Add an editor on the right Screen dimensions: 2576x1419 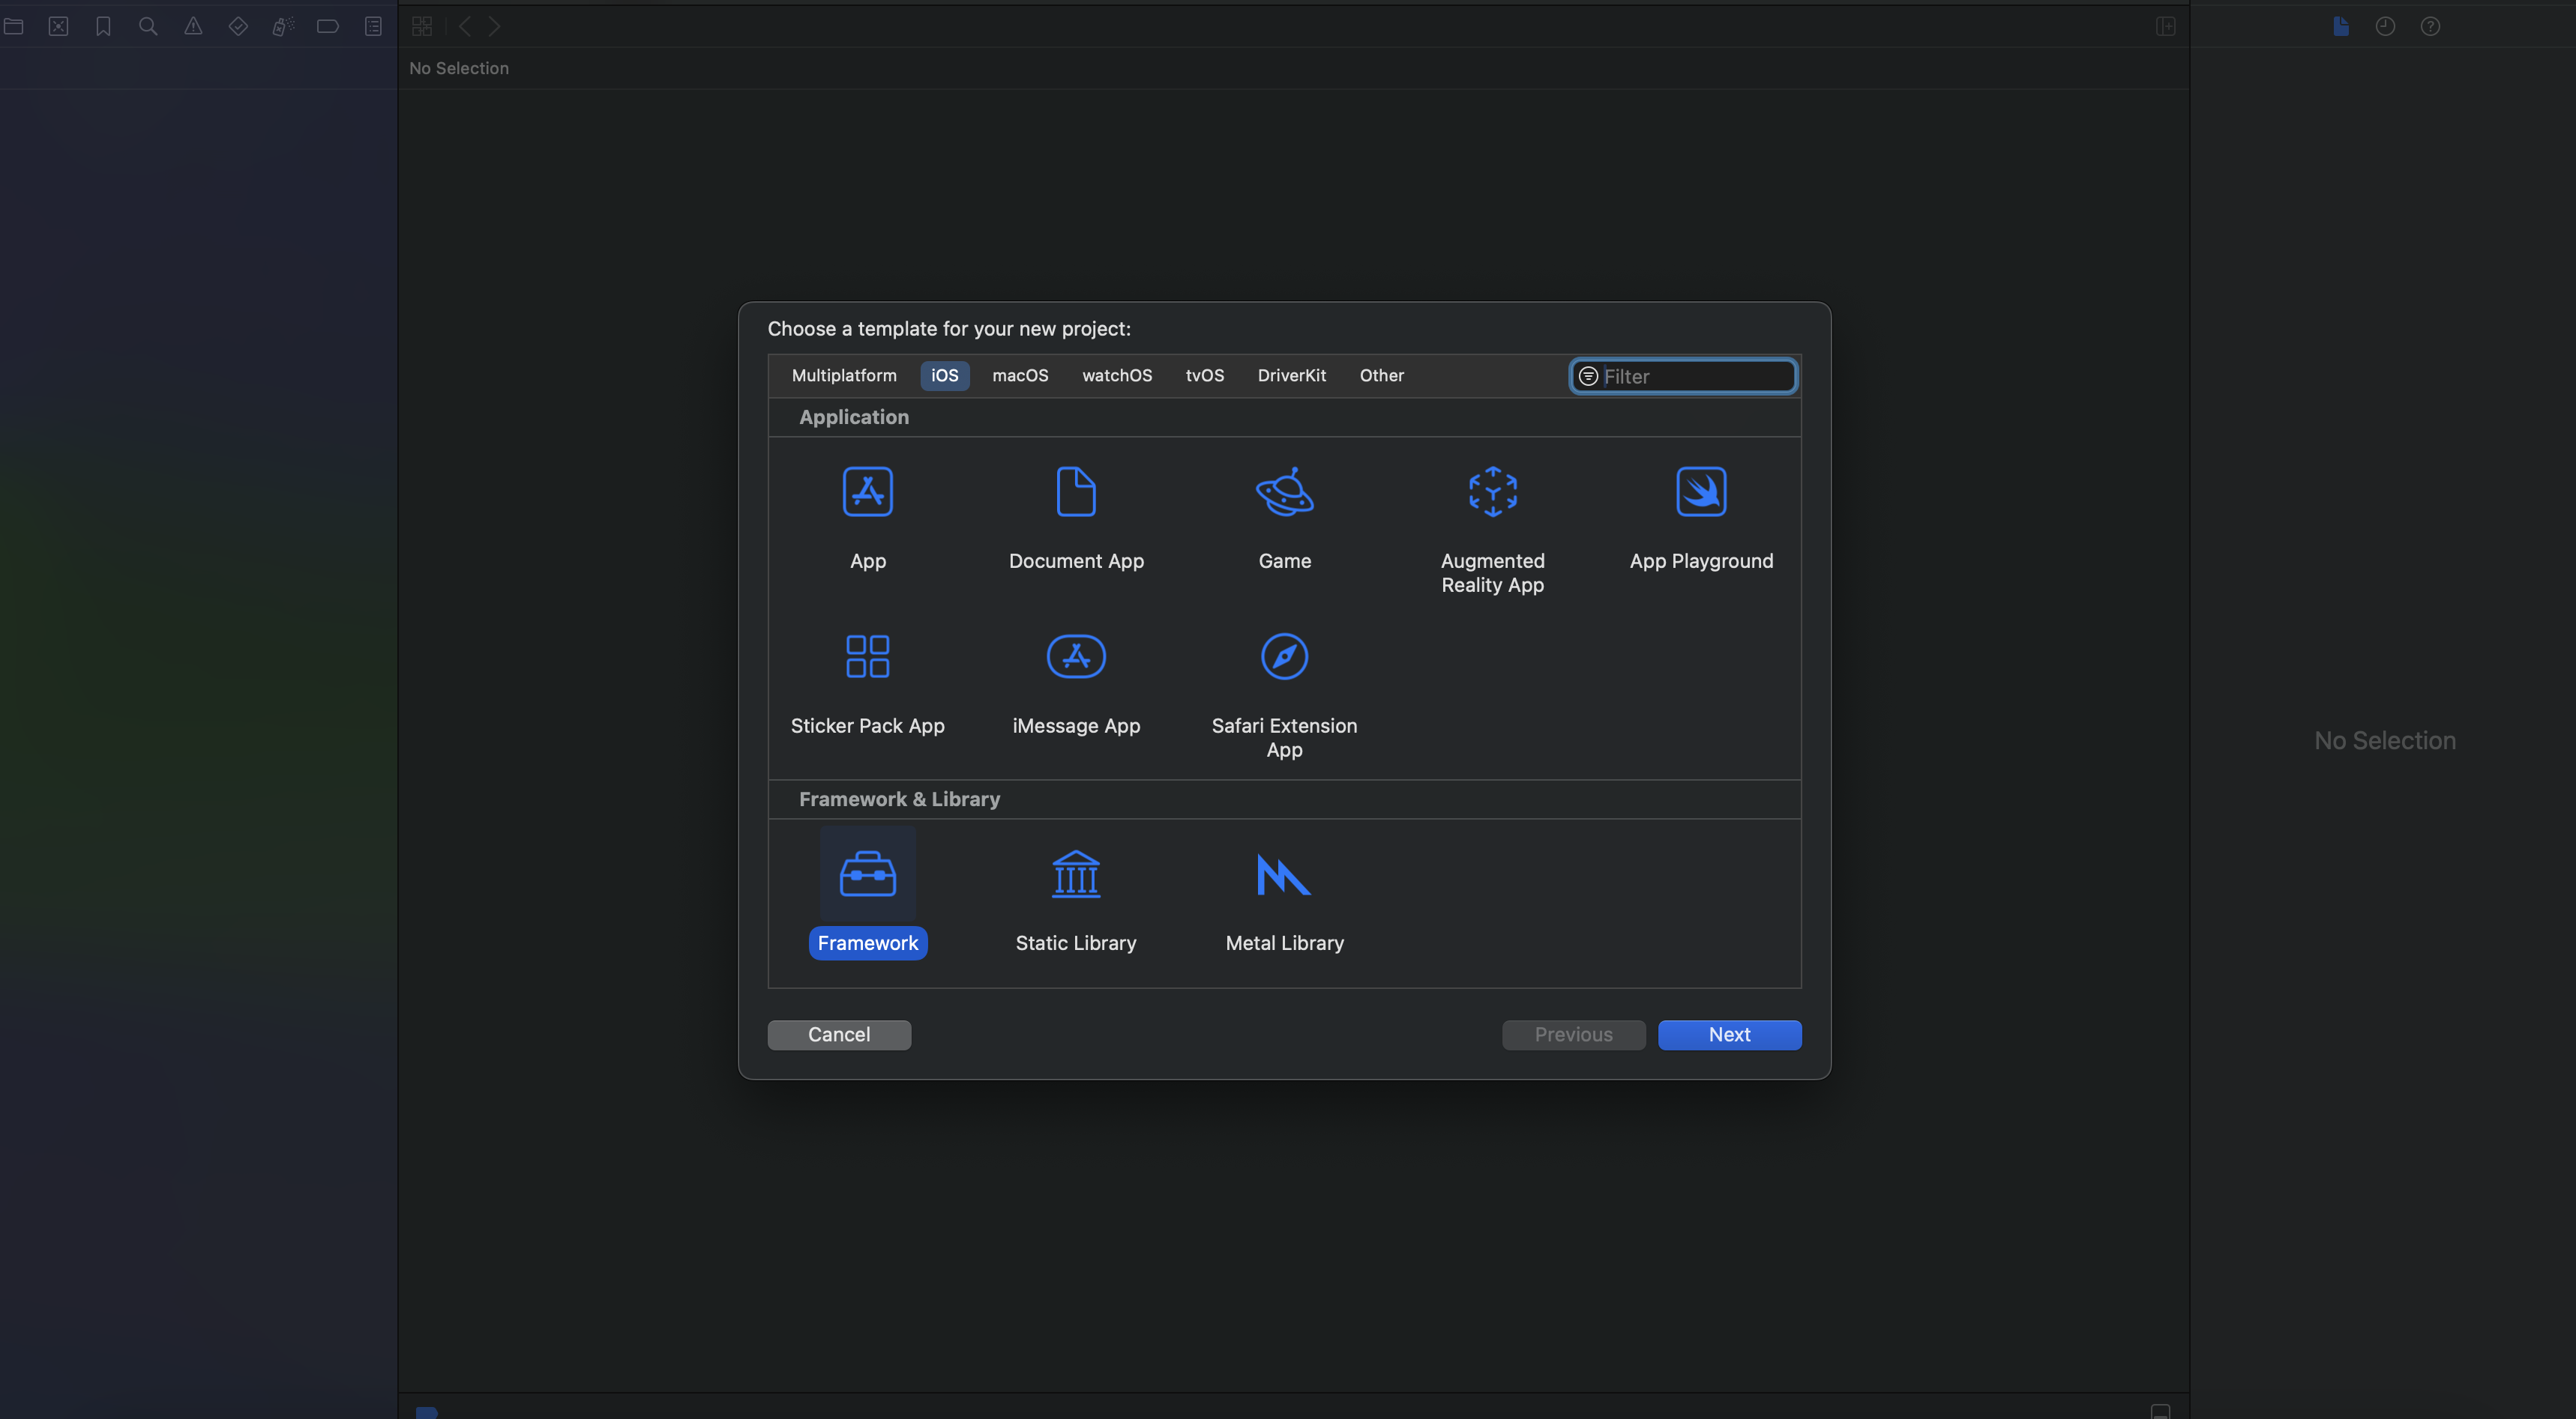coord(2166,27)
